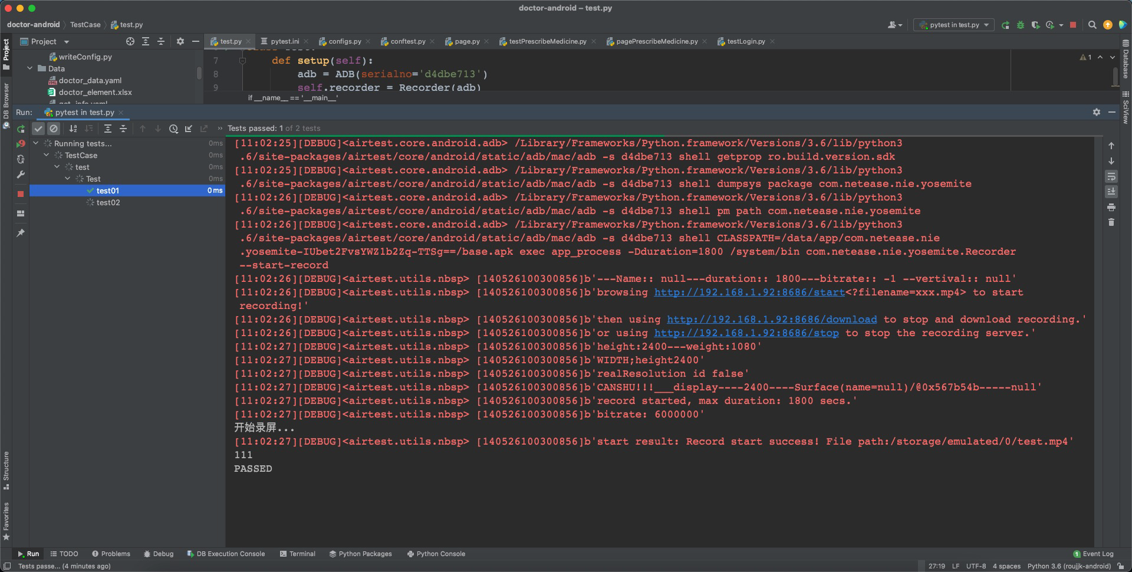Collapse the TestCase node in test tree
The width and height of the screenshot is (1132, 572).
coord(46,155)
